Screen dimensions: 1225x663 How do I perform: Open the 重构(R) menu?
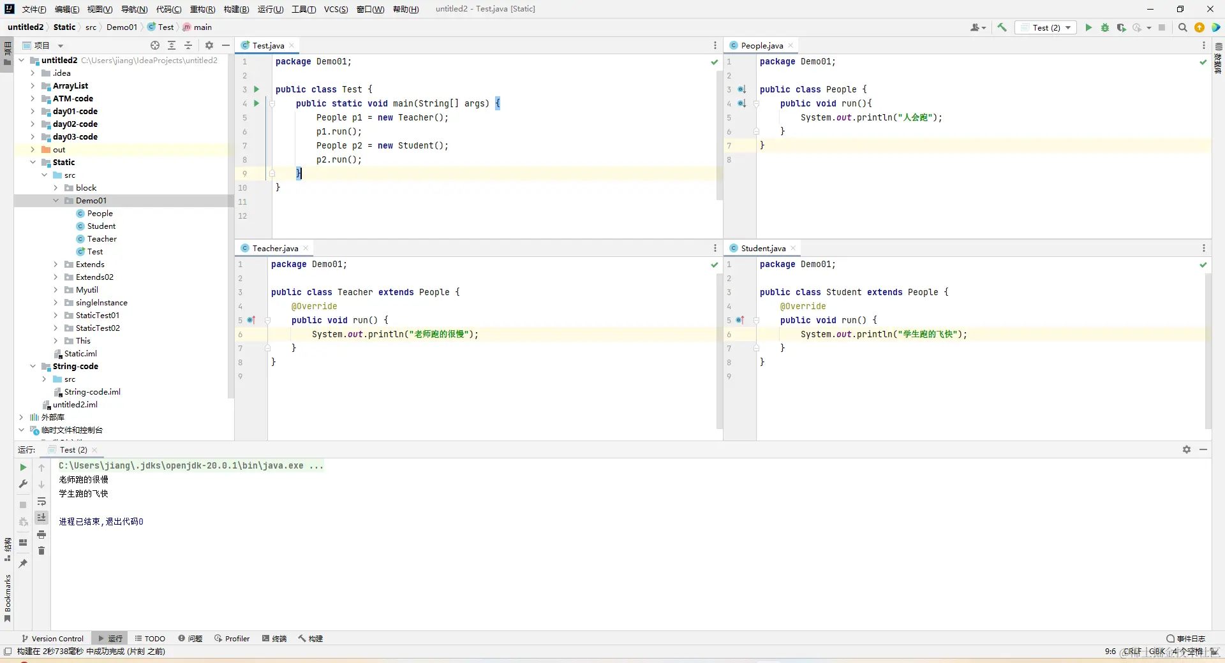pos(203,9)
